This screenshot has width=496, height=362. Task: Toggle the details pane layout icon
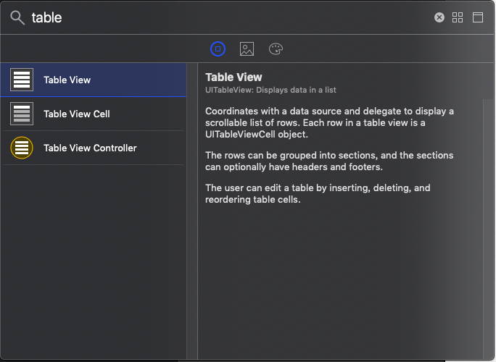tap(478, 17)
